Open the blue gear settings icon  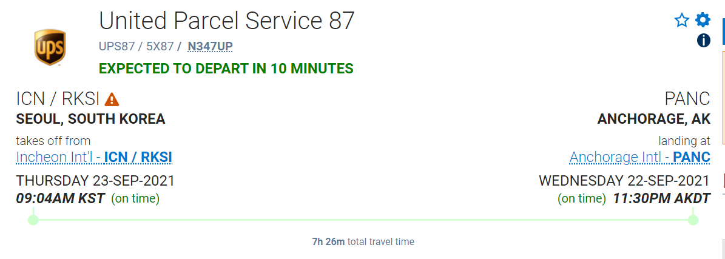703,20
